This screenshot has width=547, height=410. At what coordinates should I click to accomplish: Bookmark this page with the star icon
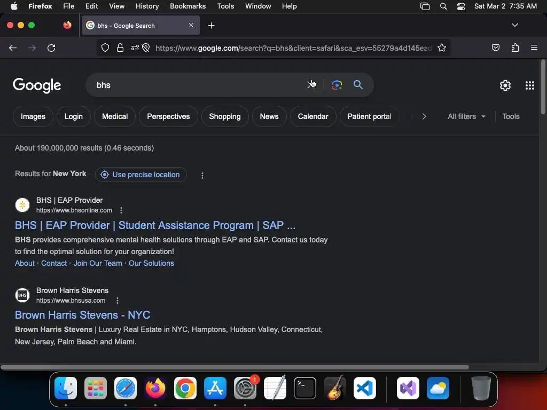coord(442,48)
